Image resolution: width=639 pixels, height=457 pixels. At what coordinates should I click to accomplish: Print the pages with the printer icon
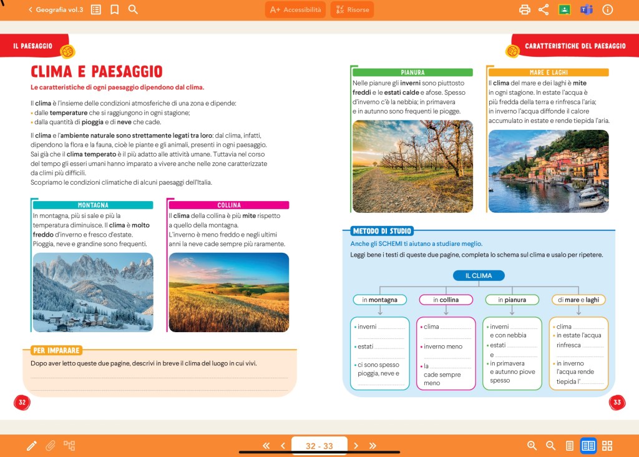coord(525,9)
